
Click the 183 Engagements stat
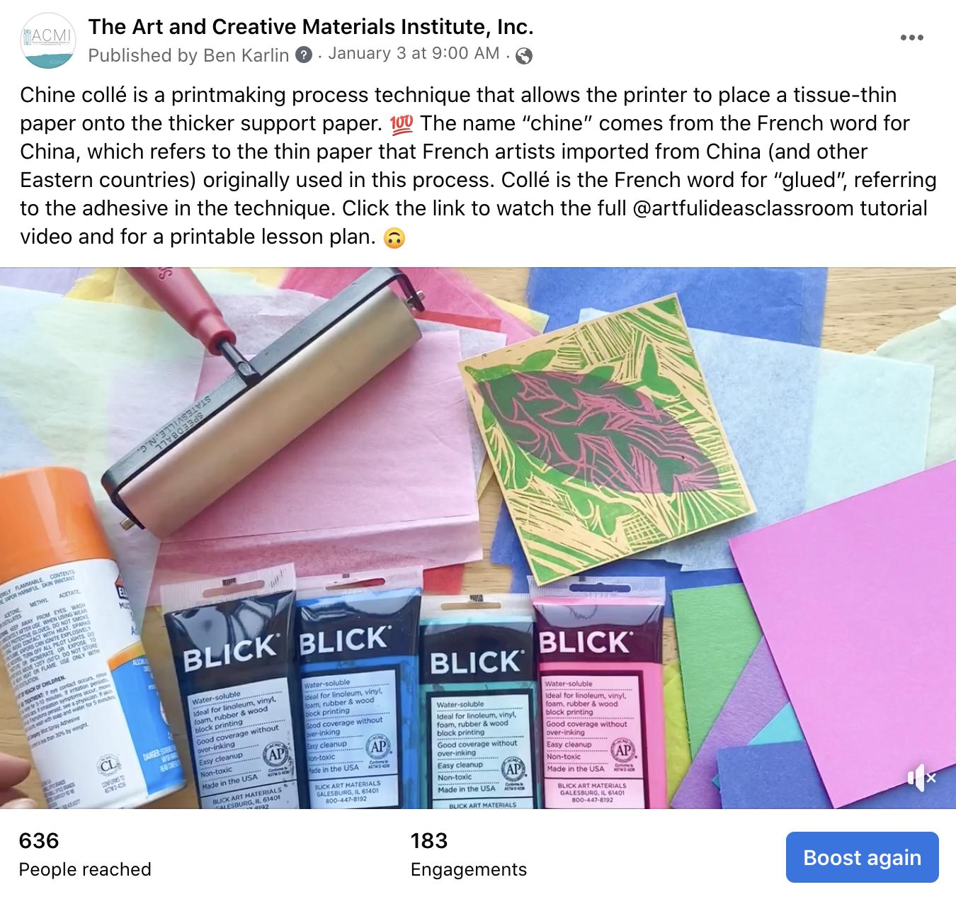coord(469,855)
